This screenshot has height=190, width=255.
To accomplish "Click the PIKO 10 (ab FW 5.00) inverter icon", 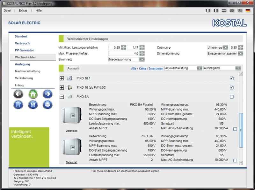I will point(70,88).
